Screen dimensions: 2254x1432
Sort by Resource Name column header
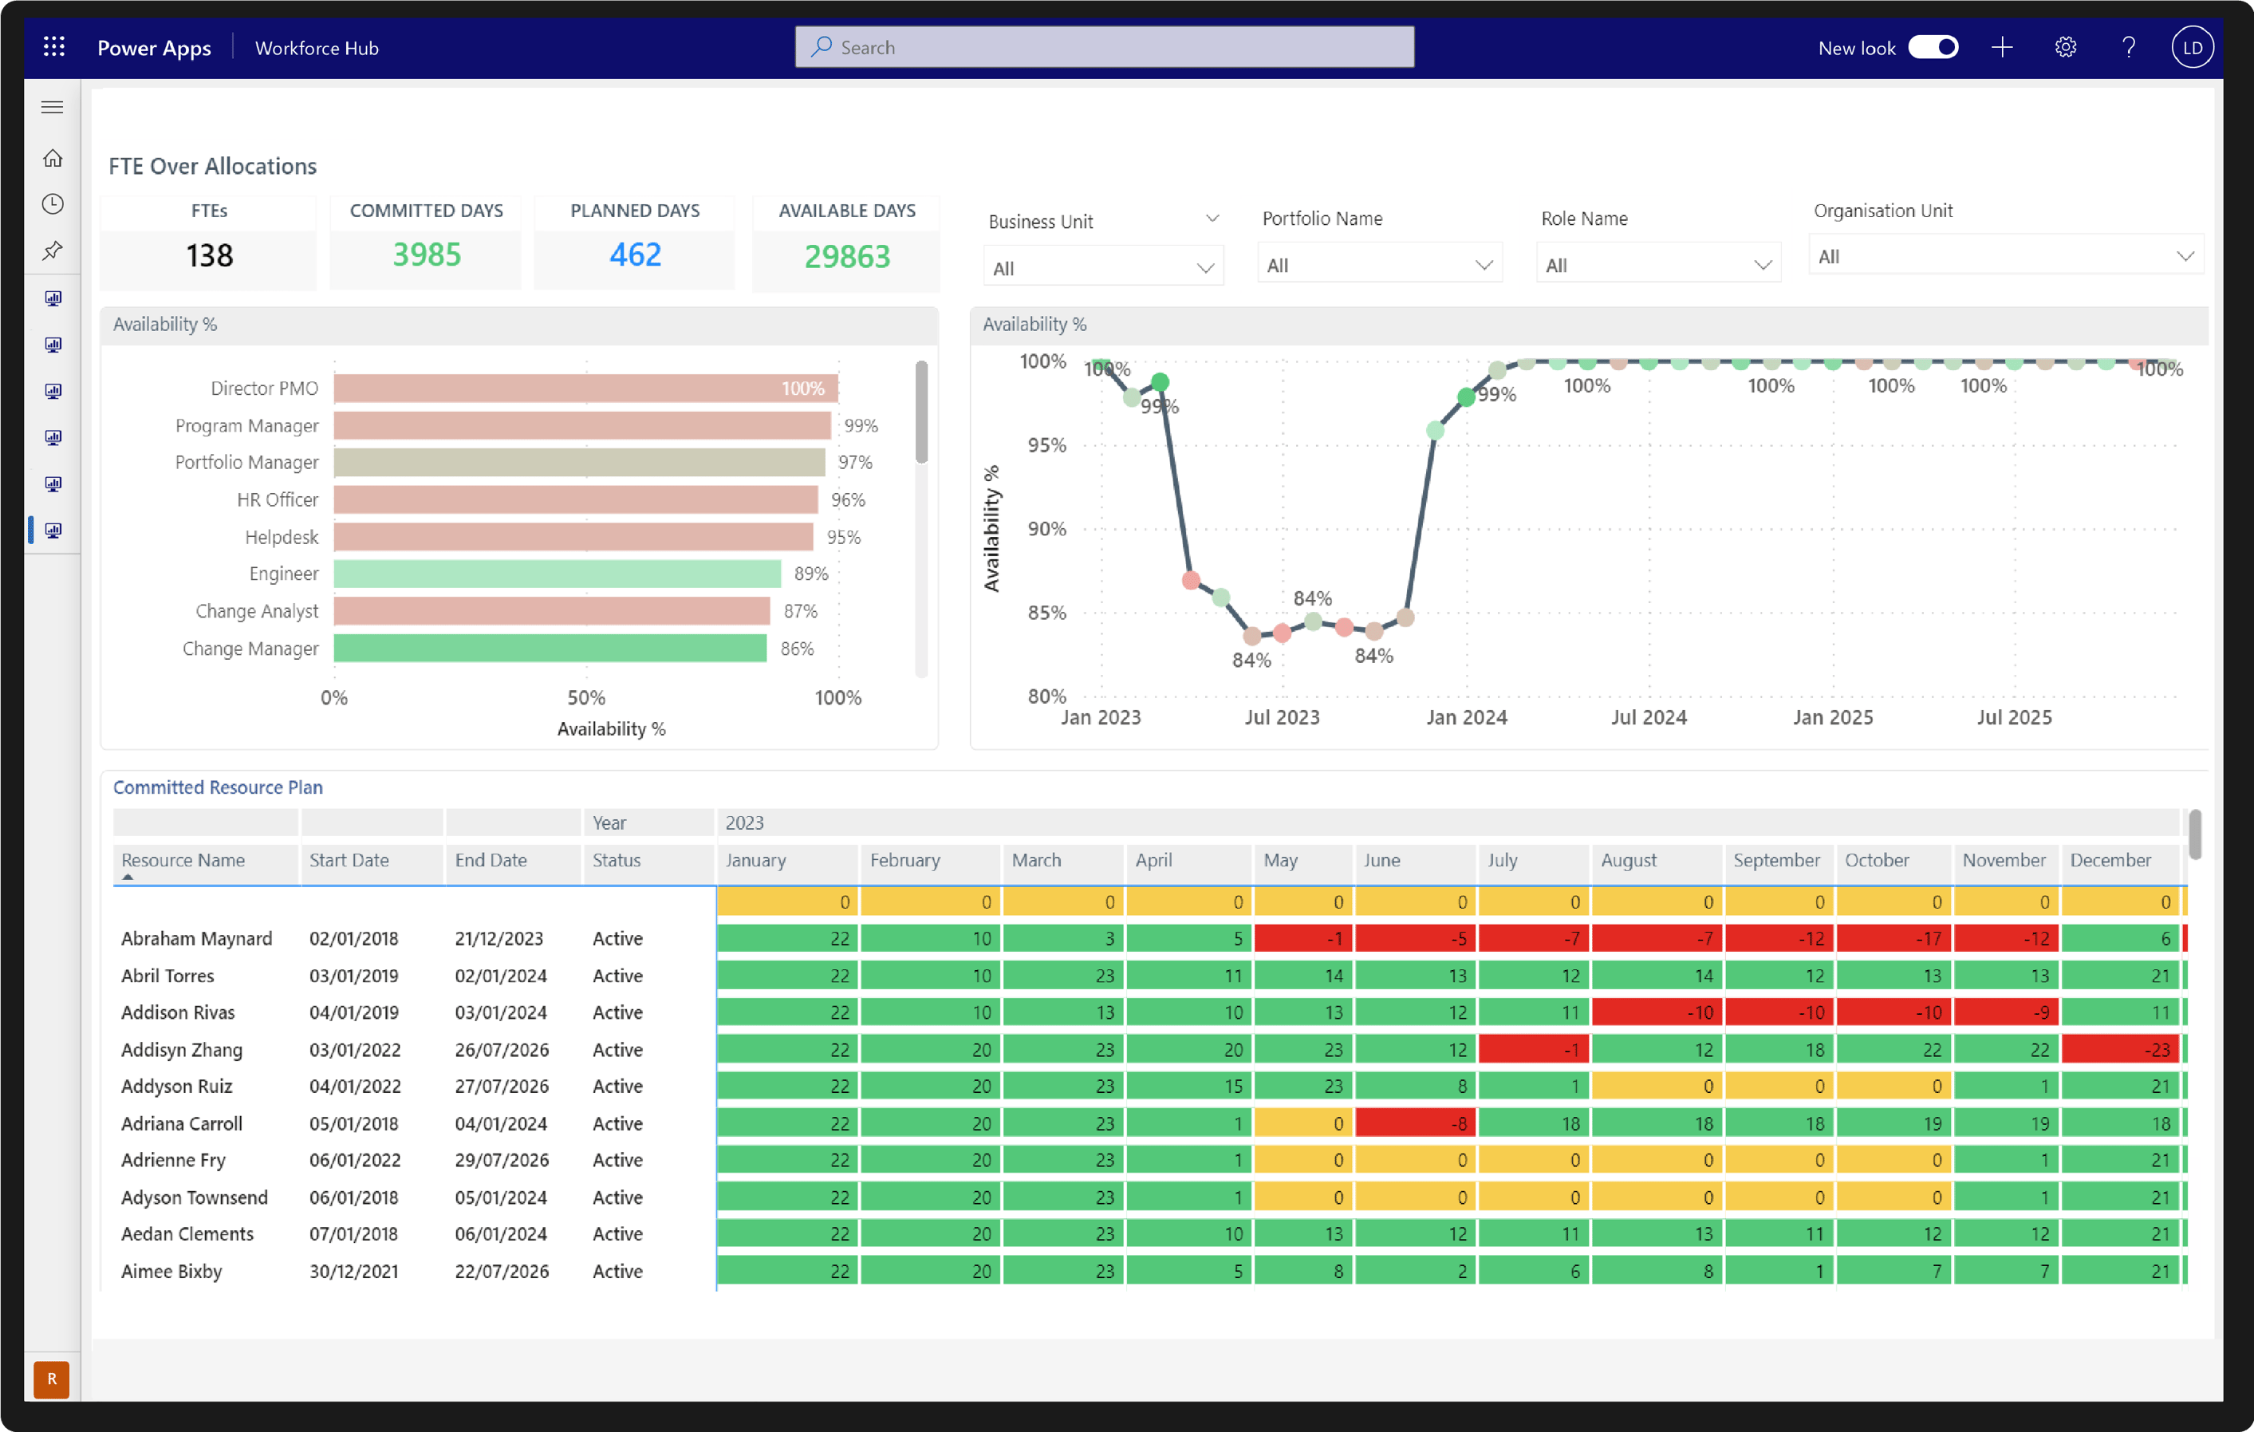(x=183, y=860)
